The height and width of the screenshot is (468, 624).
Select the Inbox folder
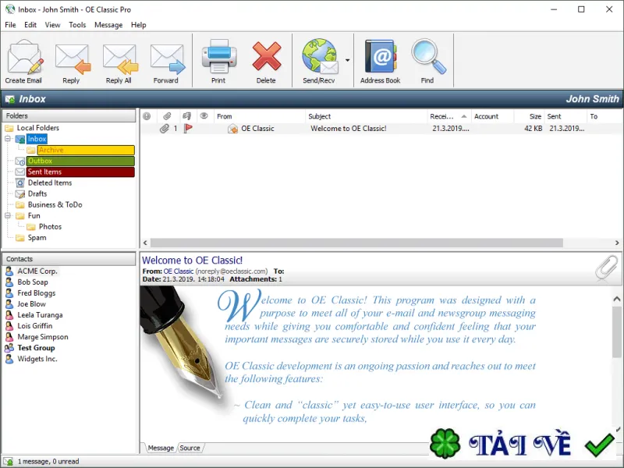37,139
